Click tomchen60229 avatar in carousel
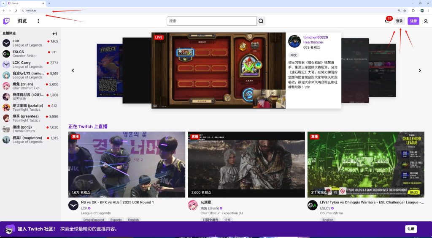The height and width of the screenshot is (238, 432). [294, 41]
